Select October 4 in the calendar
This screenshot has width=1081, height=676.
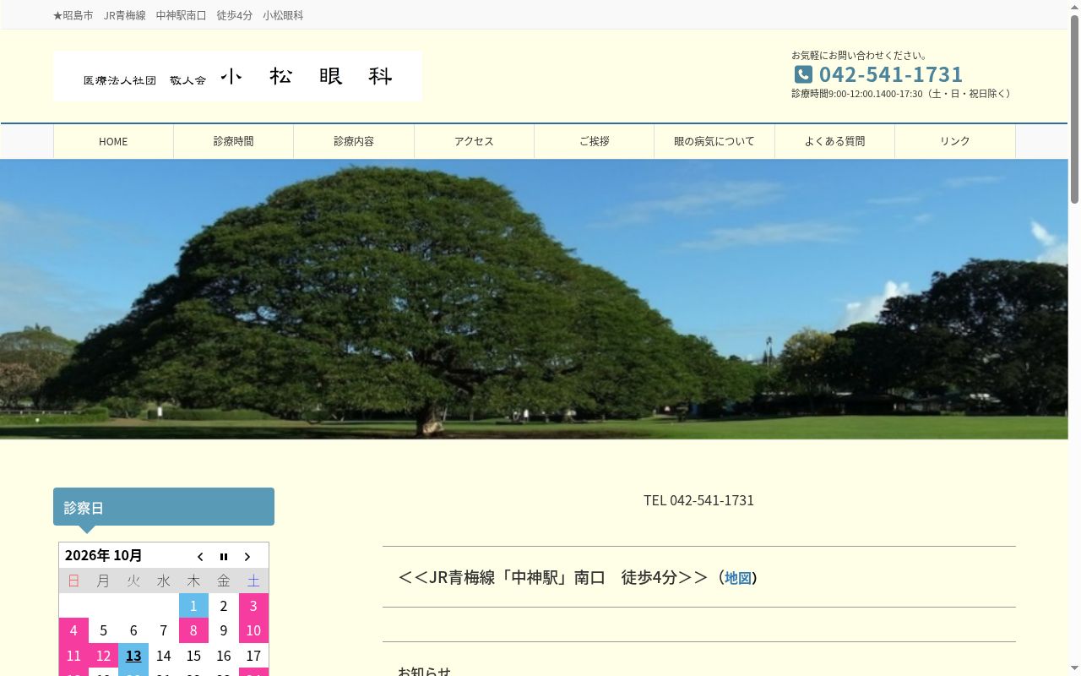coord(73,630)
